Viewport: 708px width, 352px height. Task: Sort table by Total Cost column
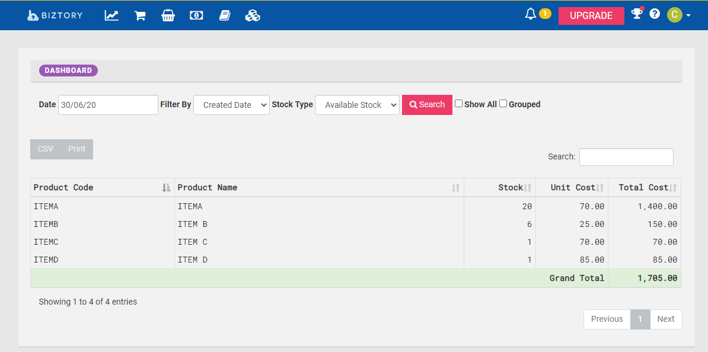[645, 187]
